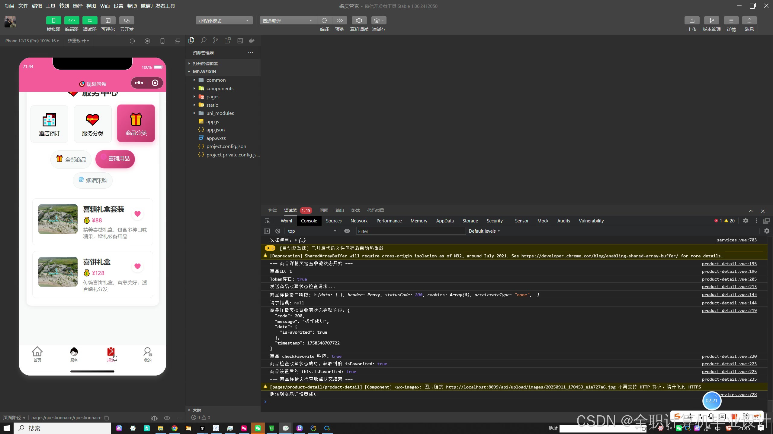
Task: Click the 上传 upload icon
Action: click(x=692, y=20)
